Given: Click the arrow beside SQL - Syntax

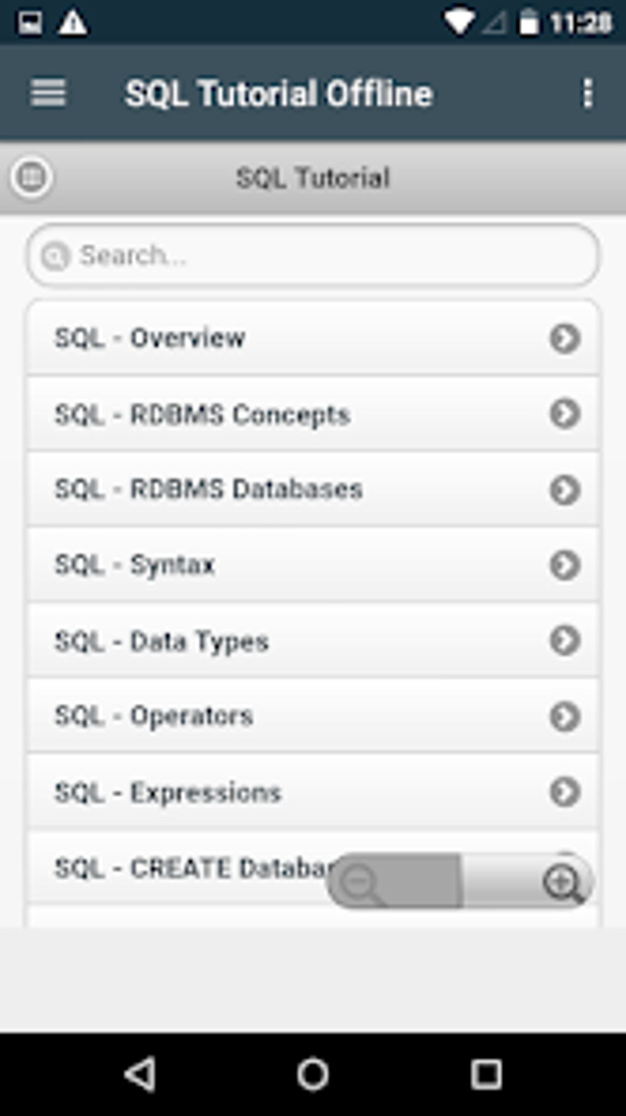Looking at the screenshot, I should pos(565,565).
